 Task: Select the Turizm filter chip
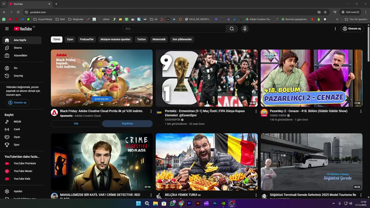pos(141,39)
